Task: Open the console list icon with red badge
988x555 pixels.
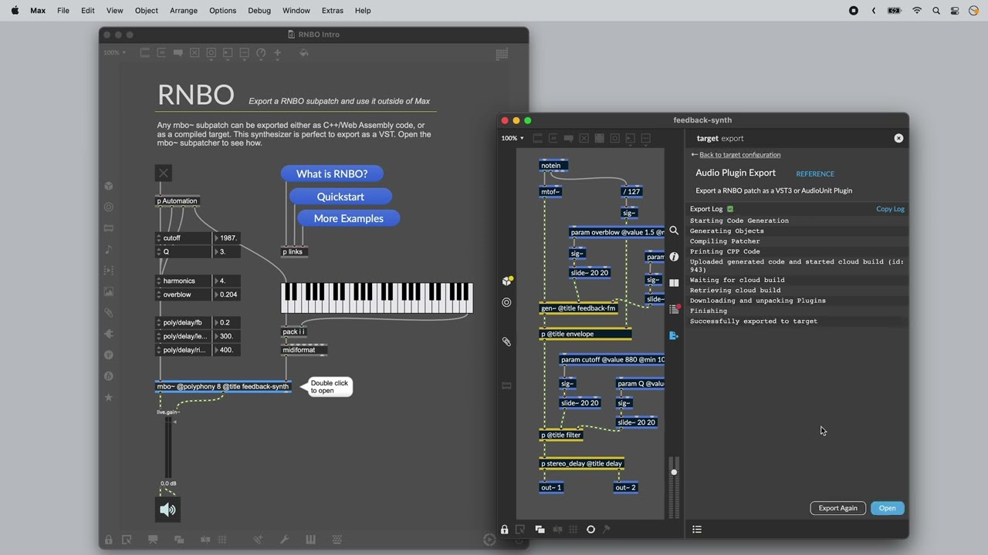Action: 674,309
